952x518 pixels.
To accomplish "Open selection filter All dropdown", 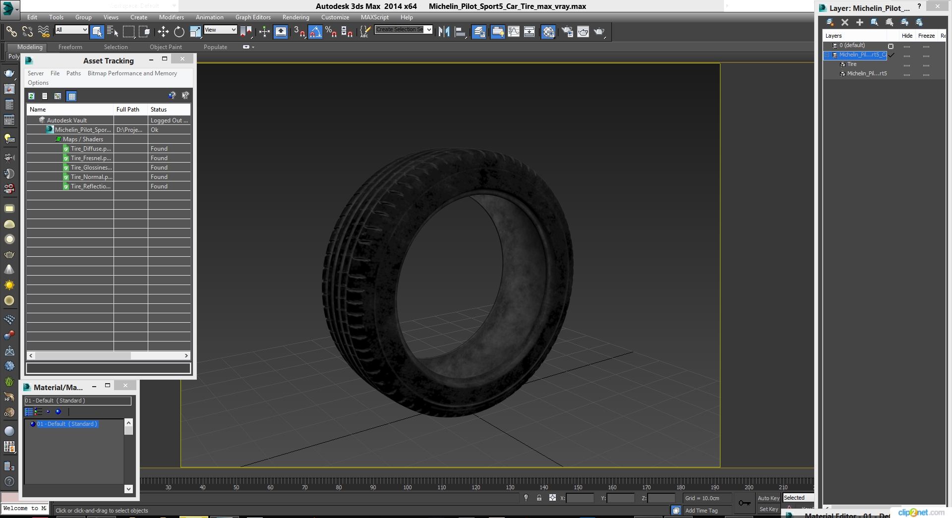I will tap(71, 30).
